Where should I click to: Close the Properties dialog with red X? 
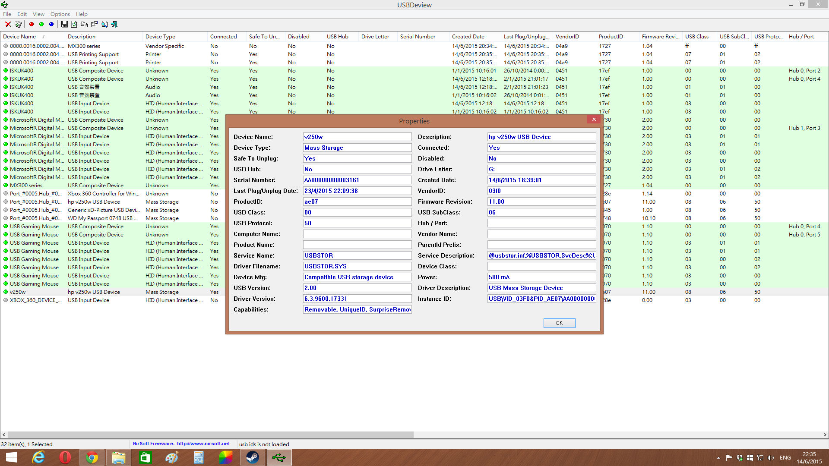(594, 120)
